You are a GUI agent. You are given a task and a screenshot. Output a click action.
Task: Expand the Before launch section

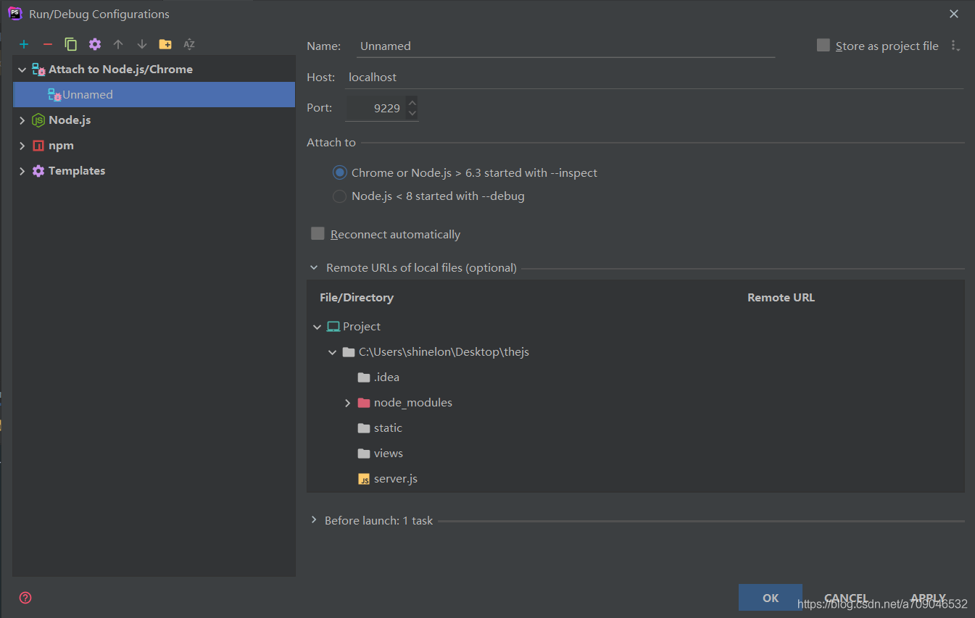pos(314,520)
